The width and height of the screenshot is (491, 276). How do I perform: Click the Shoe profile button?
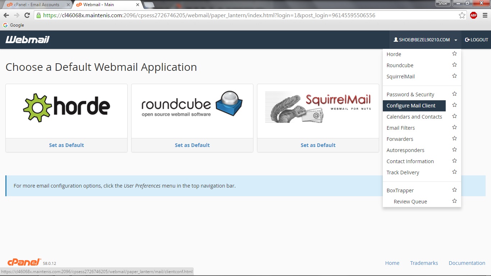coord(443,3)
